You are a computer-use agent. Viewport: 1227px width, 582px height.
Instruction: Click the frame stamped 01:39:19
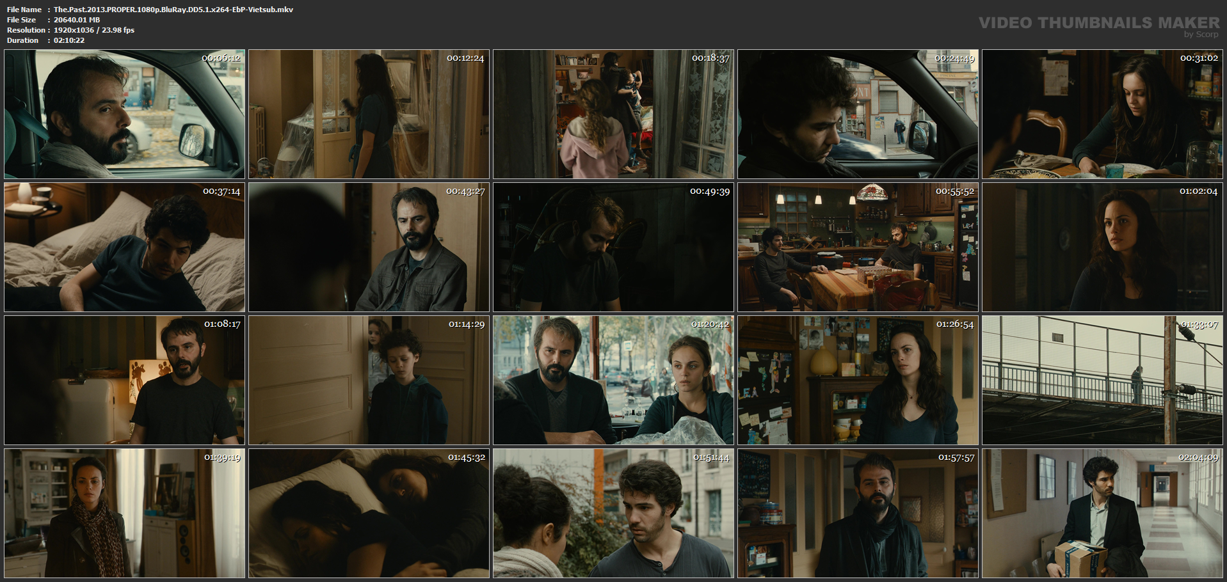click(x=124, y=514)
